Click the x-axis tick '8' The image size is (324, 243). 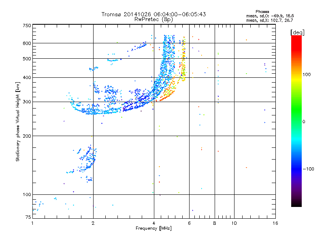coord(215,223)
